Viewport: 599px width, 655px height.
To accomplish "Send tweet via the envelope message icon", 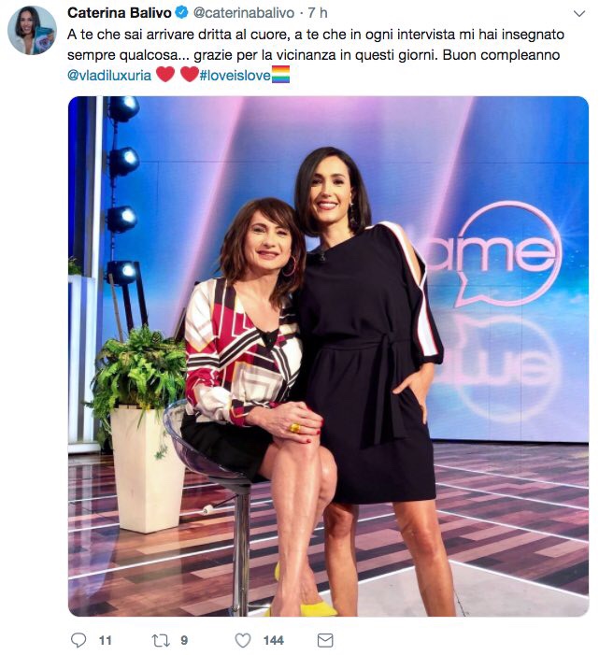I will 325,640.
